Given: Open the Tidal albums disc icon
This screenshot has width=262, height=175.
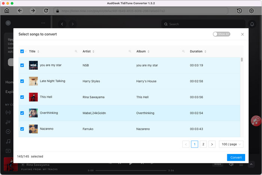Looking at the screenshot, I should (x=8, y=132).
